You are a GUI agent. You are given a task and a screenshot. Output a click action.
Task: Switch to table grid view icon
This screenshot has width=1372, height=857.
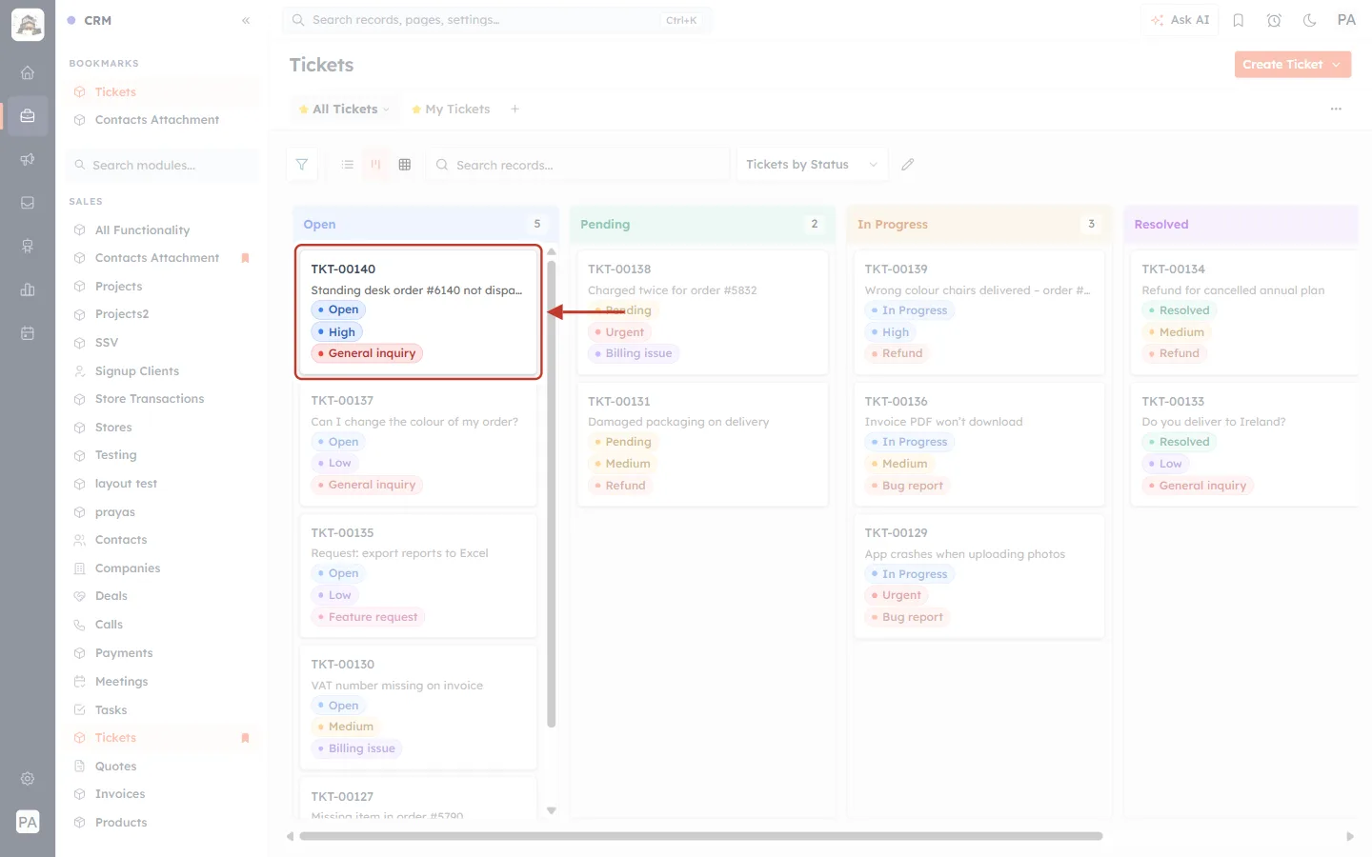pyautogui.click(x=405, y=165)
